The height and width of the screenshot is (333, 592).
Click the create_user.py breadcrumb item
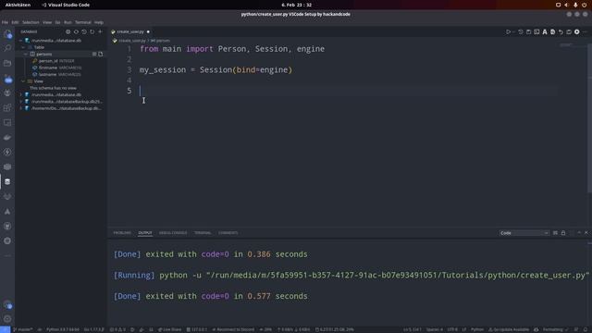click(x=132, y=41)
